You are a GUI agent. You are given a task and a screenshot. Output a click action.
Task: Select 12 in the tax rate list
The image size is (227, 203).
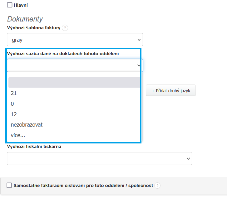click(x=14, y=114)
